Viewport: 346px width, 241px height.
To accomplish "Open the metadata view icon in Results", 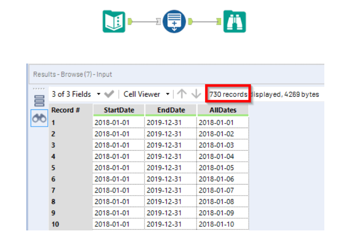I will (39, 101).
